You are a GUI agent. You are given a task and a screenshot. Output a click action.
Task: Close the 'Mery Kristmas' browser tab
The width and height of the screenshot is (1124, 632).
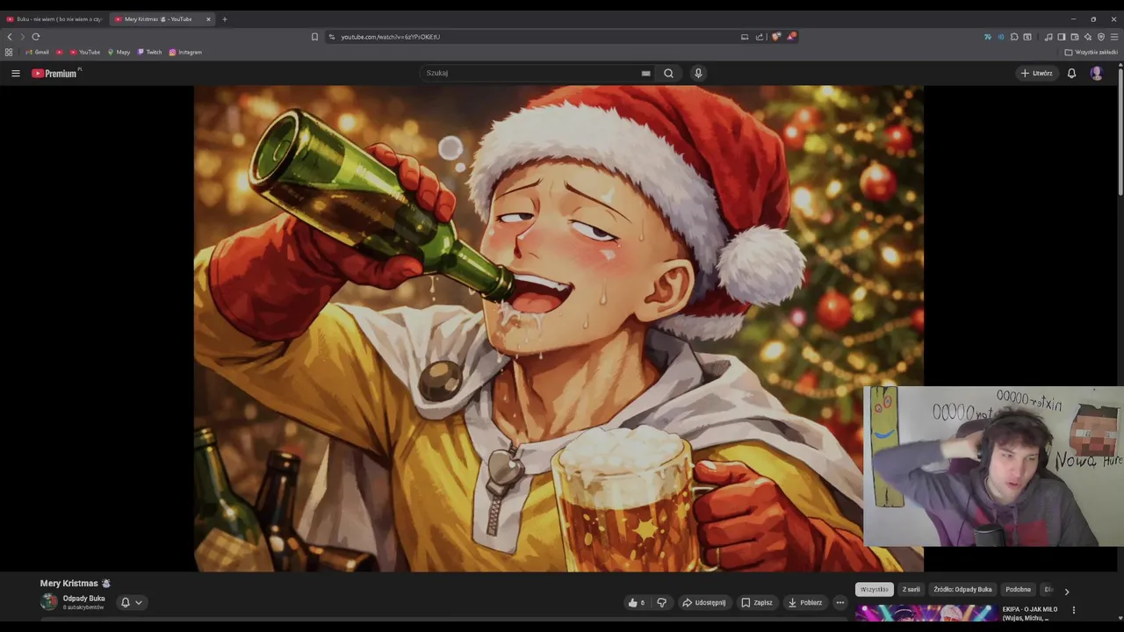point(208,18)
